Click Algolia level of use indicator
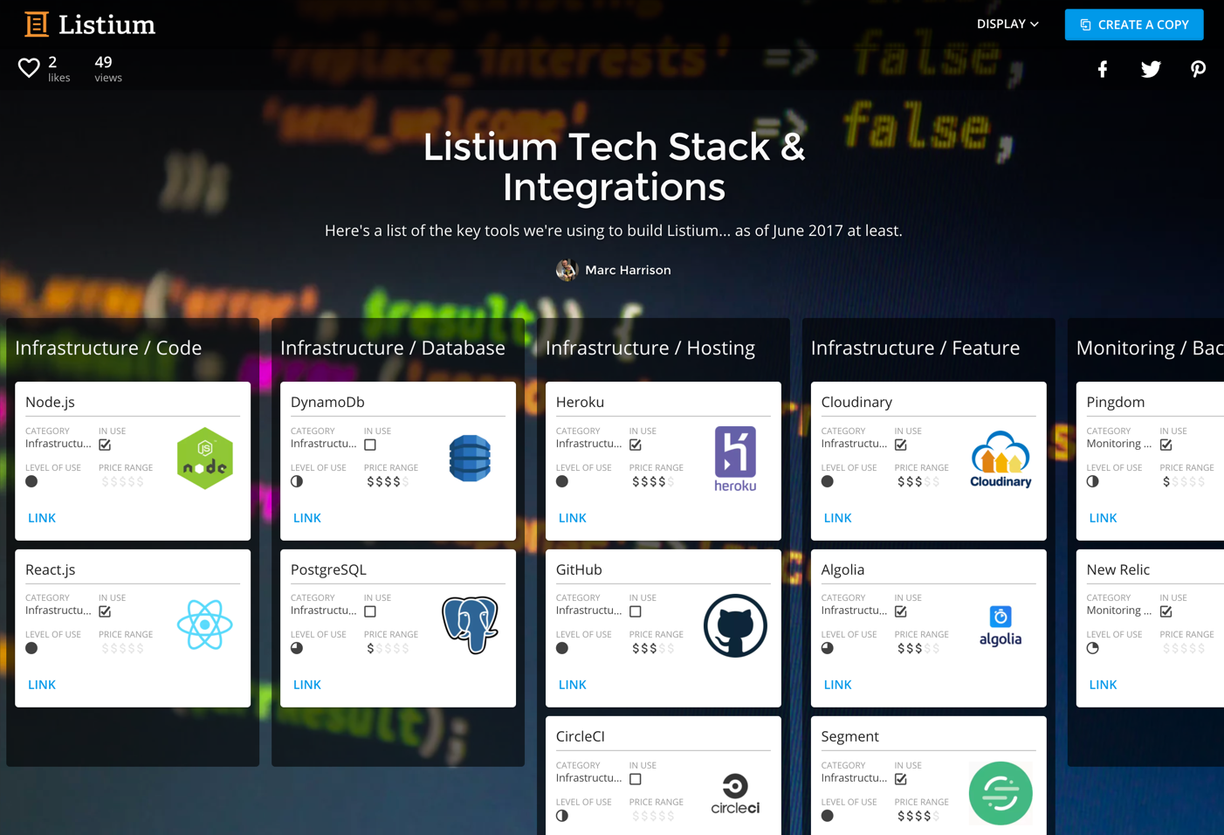The width and height of the screenshot is (1224, 835). click(828, 648)
